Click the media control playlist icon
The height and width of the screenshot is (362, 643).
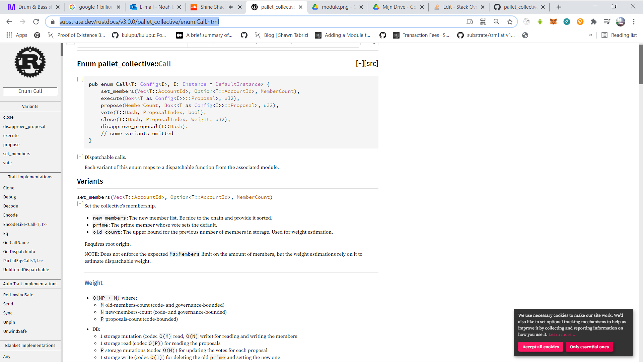point(607,22)
